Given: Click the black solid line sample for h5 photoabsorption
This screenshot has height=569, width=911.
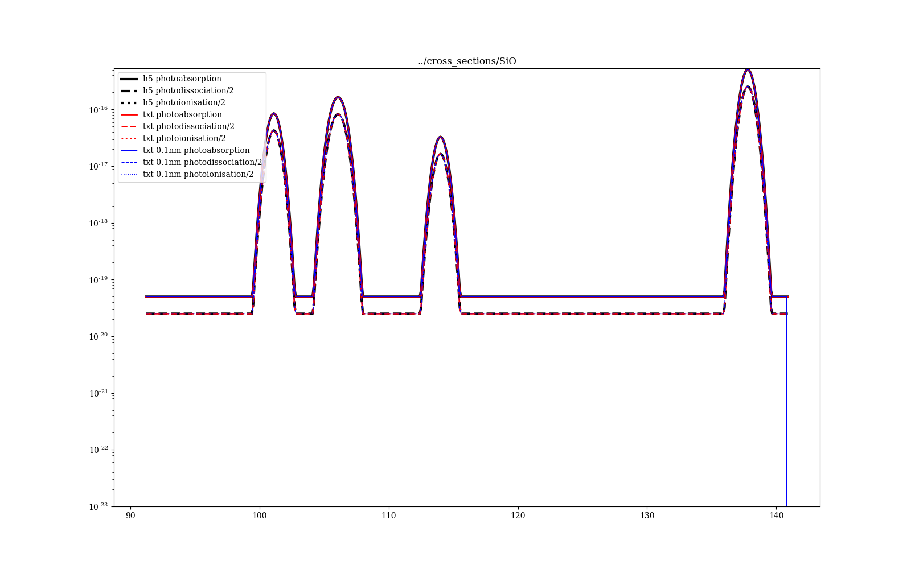Looking at the screenshot, I should click(129, 79).
